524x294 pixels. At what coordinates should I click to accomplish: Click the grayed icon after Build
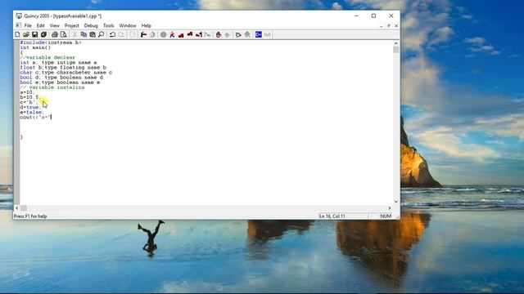click(152, 34)
